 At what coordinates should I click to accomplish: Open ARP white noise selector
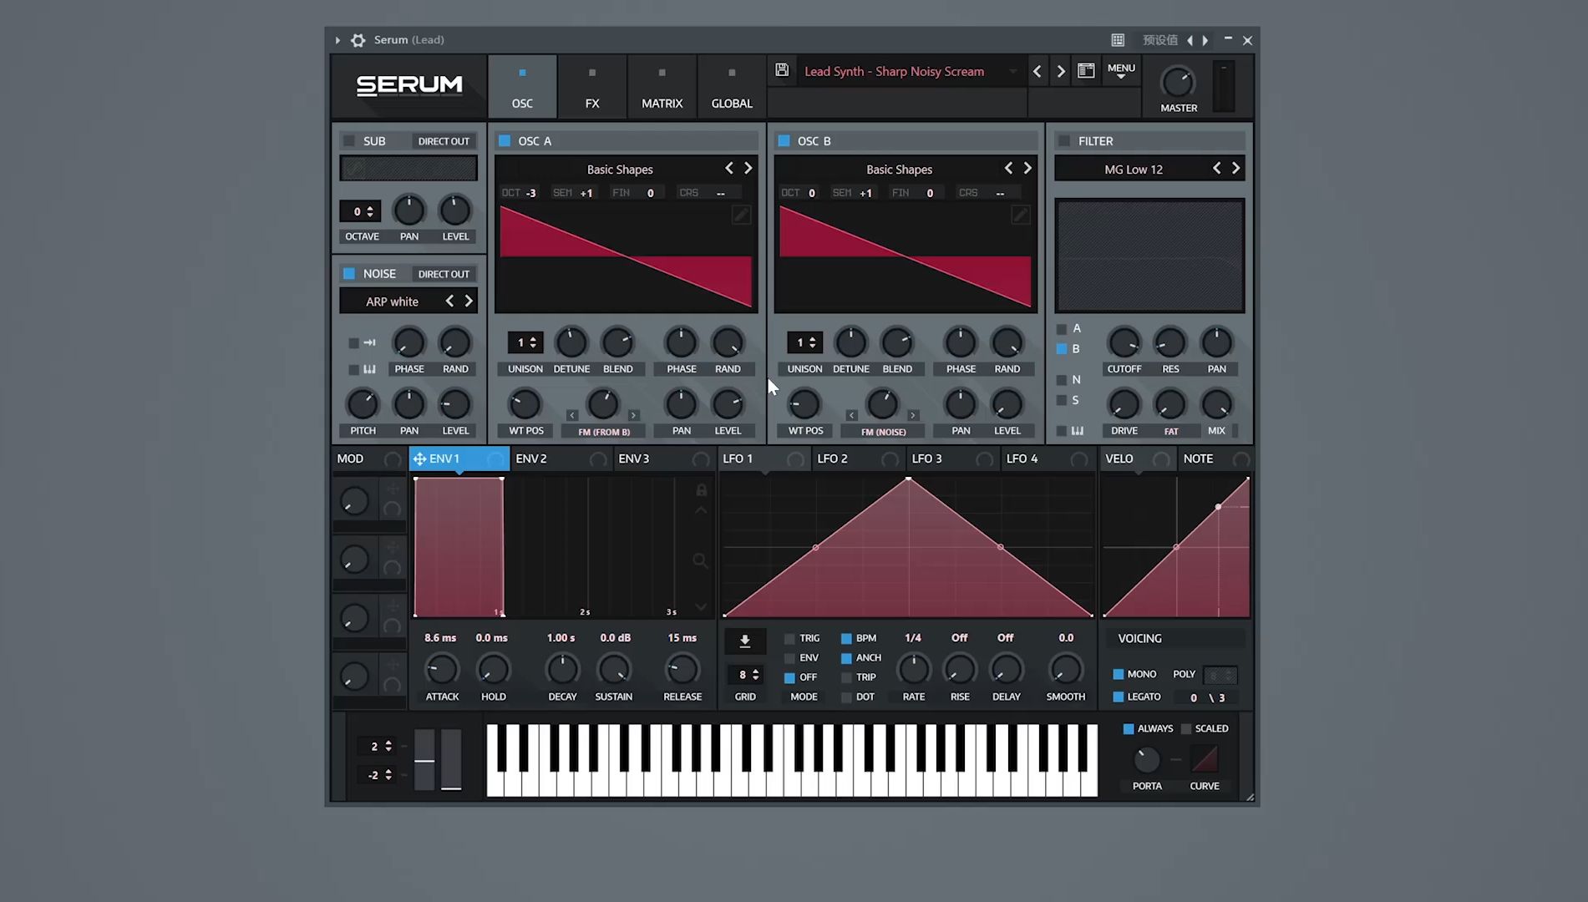coord(392,302)
